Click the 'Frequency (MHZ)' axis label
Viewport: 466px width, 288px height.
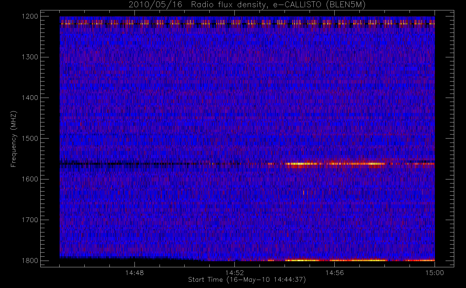[14, 139]
